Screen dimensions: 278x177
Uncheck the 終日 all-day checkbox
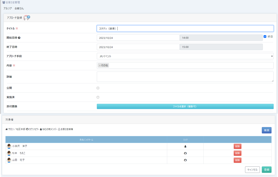coord(265,36)
